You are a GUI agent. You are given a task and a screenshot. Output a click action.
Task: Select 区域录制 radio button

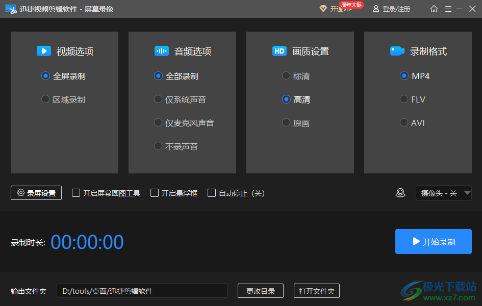pyautogui.click(x=45, y=99)
